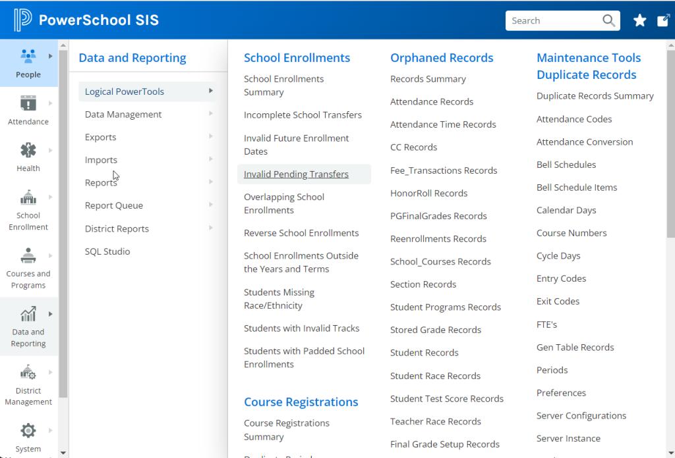The image size is (675, 458).
Task: Click the magnifying glass search icon
Action: click(608, 20)
